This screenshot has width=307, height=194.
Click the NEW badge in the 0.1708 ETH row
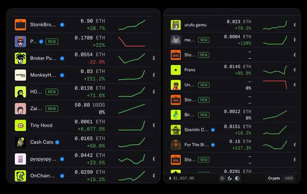point(52,42)
